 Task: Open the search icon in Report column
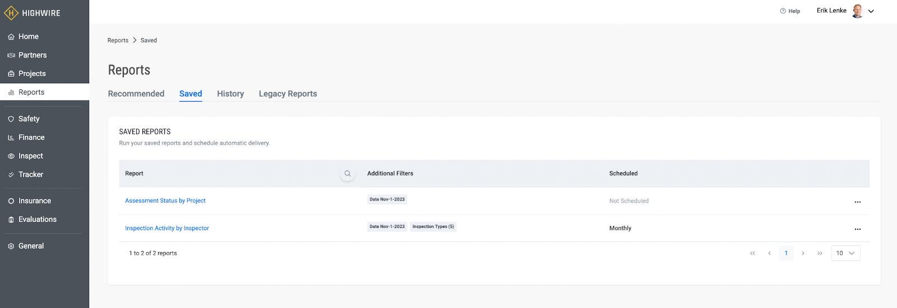[x=348, y=173]
